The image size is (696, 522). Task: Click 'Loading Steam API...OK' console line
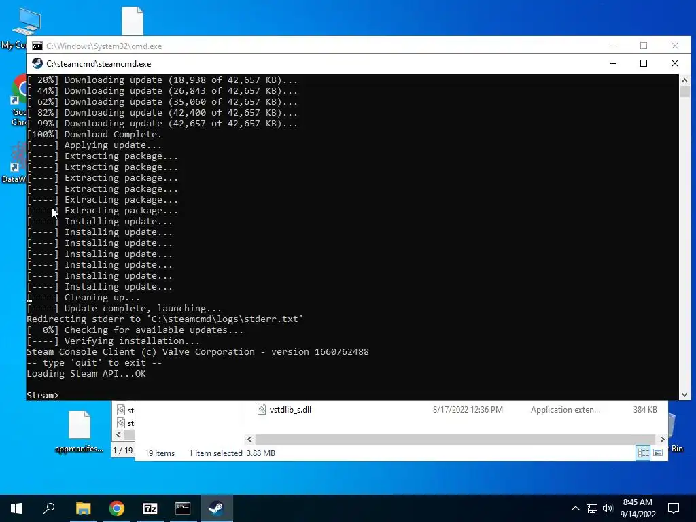(86, 374)
